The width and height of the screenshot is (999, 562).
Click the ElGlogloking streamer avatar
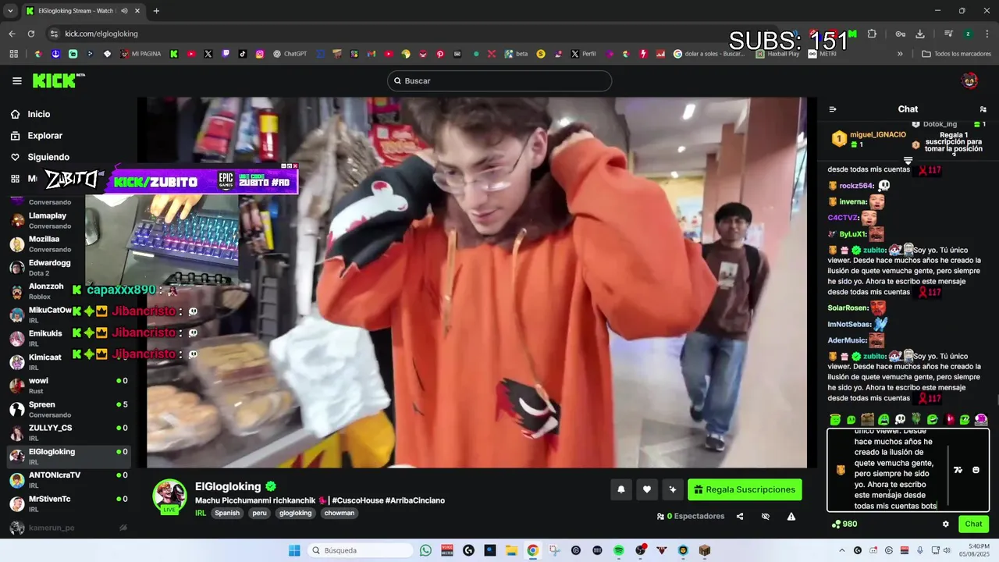169,495
